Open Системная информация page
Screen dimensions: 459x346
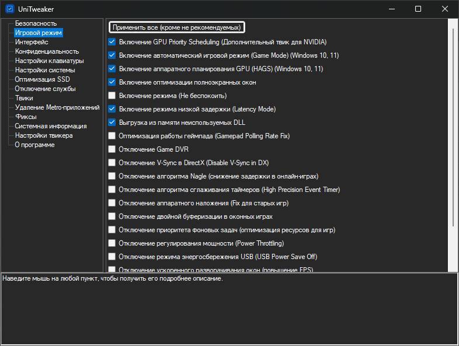51,126
